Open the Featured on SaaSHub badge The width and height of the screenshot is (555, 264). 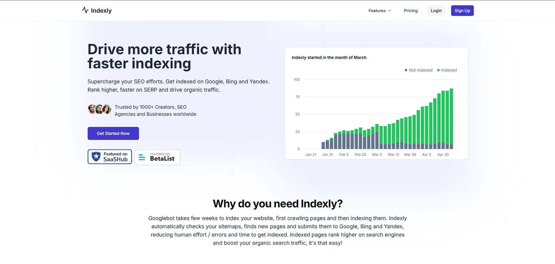[x=110, y=157]
